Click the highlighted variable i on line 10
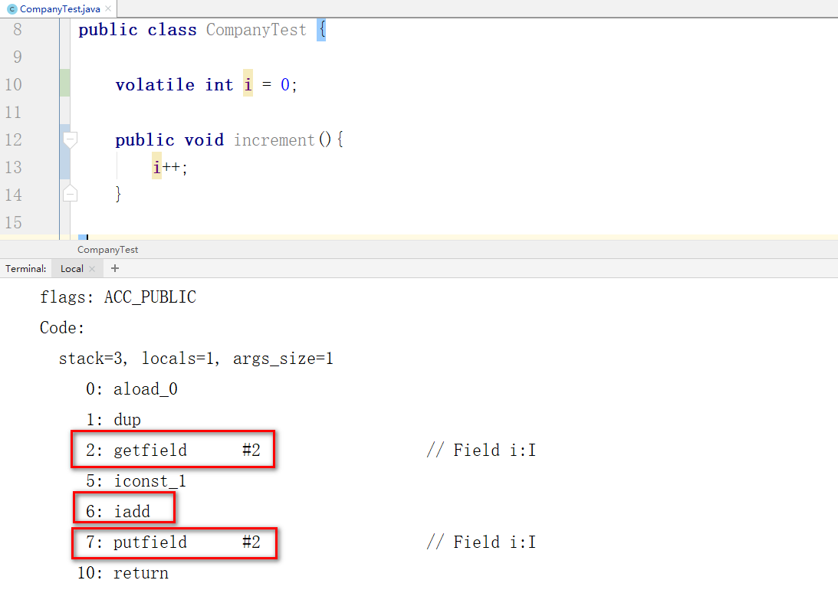838x590 pixels. click(248, 84)
